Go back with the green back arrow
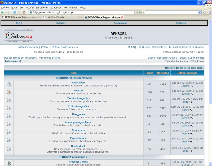Image resolution: width=212 pixels, height=166 pixels. 2,12
